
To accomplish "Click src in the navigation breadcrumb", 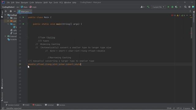I will pyautogui.click(x=18, y=7).
